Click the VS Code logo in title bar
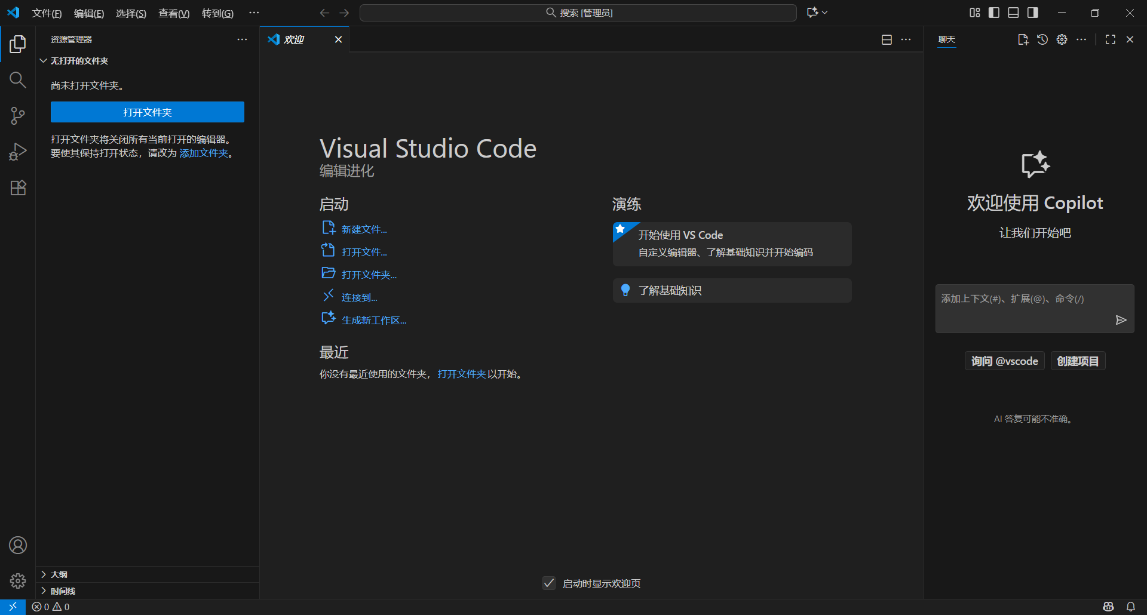1147x615 pixels. click(x=13, y=13)
